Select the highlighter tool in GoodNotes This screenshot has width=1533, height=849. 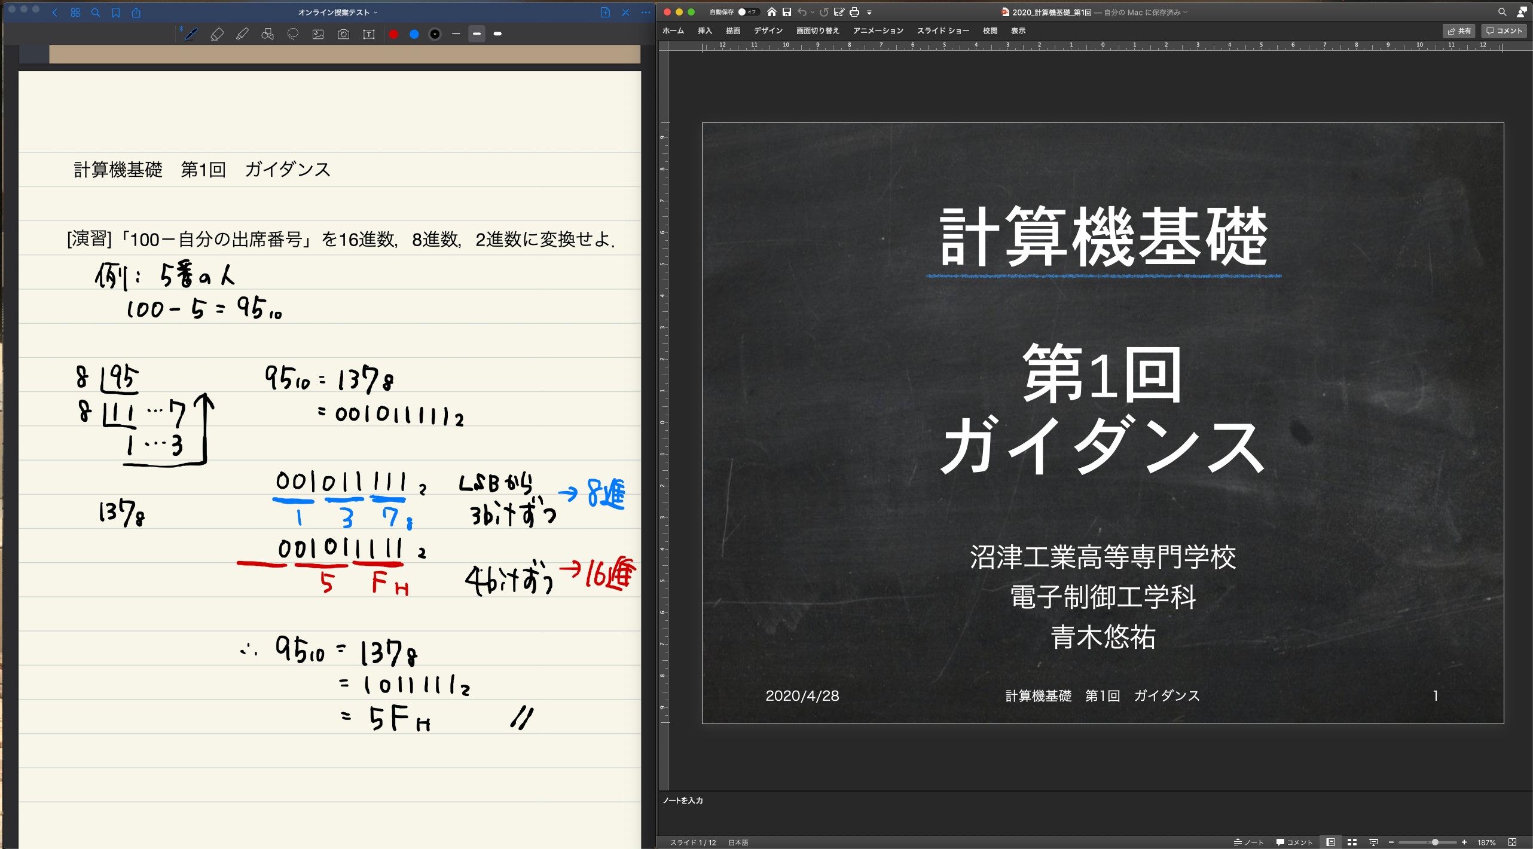[x=242, y=34]
